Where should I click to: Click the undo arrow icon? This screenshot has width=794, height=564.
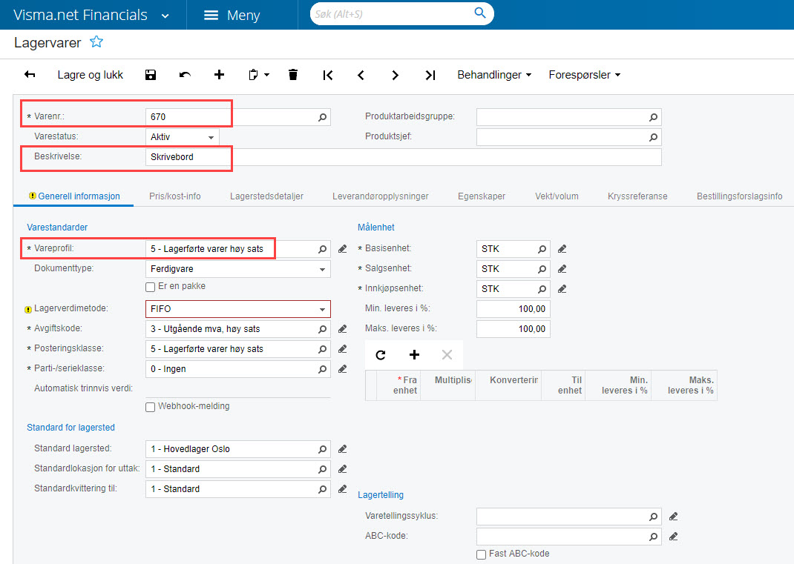185,75
